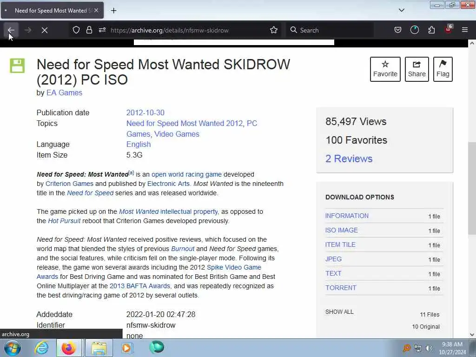This screenshot has height=357, width=476.
Task: Click the browser Search box
Action: tap(330, 30)
